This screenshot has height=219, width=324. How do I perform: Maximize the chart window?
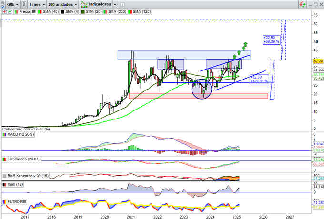coord(315,5)
